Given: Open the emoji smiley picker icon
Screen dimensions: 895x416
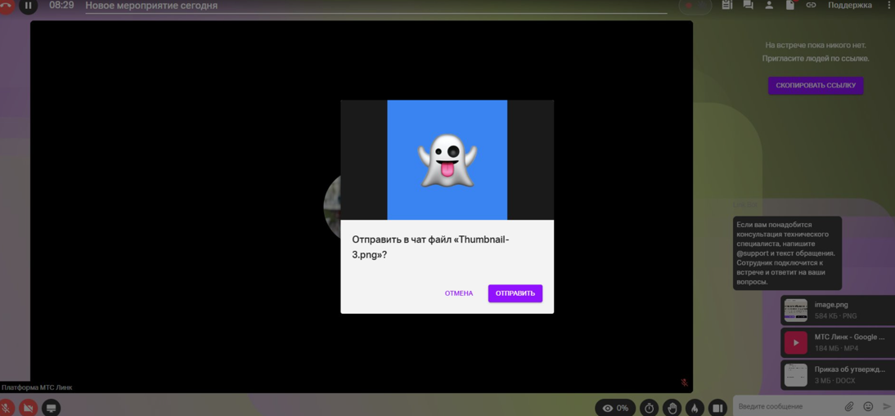Looking at the screenshot, I should coord(868,406).
